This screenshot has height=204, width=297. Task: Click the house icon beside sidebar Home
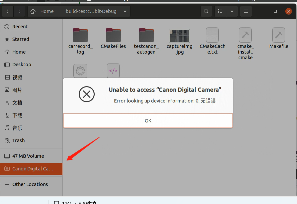(7, 52)
